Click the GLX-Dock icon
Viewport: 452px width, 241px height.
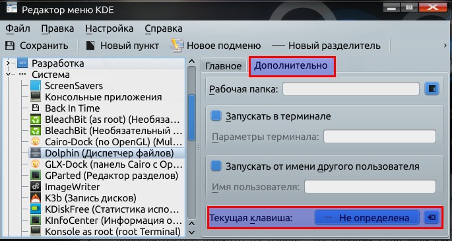36,164
